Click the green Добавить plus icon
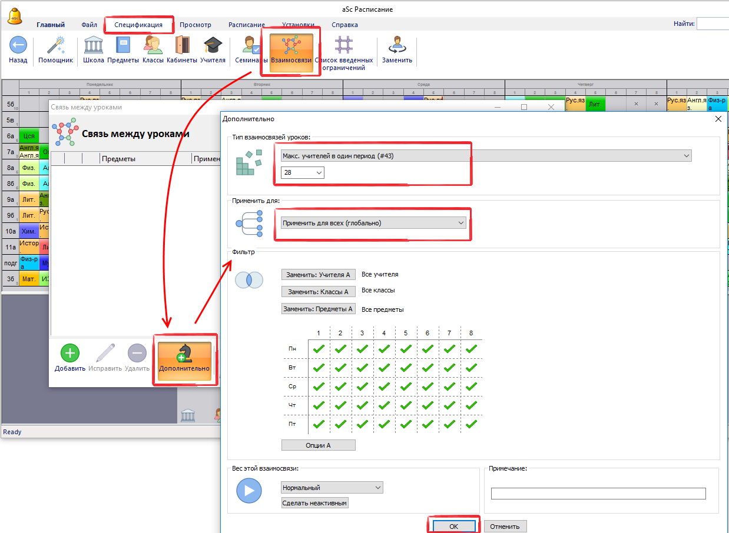This screenshot has height=533, width=729. click(x=69, y=354)
